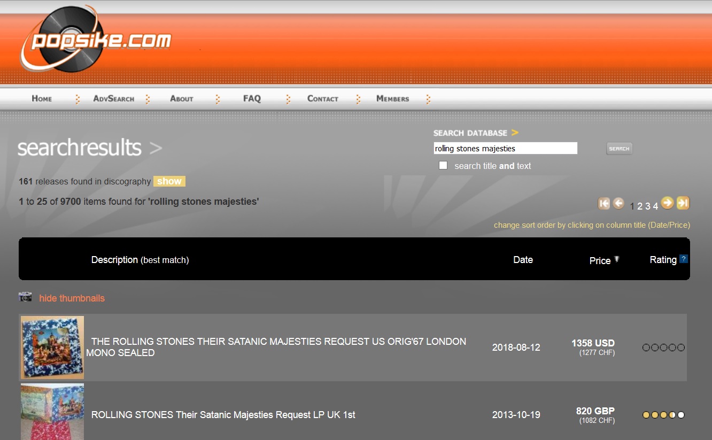Open the FAQ menu item
Screen dimensions: 712x440
[252, 98]
